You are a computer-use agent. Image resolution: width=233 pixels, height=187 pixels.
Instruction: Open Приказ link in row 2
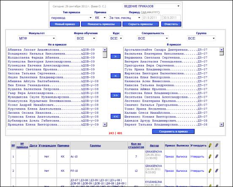pos(169,171)
